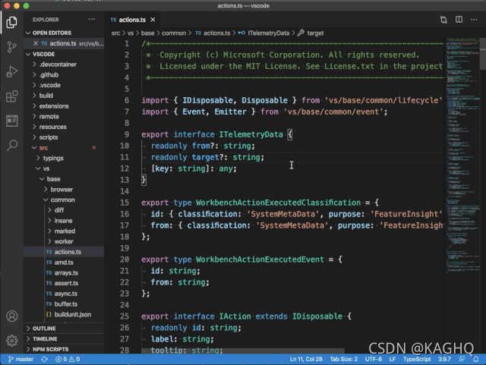This screenshot has height=365, width=486.
Task: Expand the diff folder
Action: click(x=64, y=210)
